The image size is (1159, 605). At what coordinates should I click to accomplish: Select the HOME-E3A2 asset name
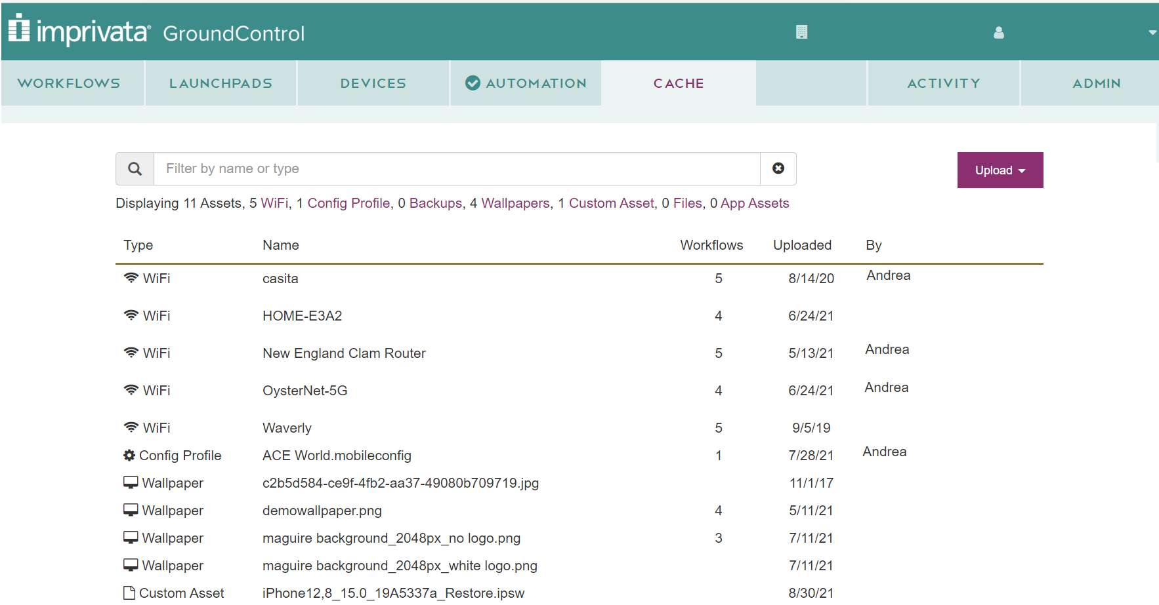303,316
